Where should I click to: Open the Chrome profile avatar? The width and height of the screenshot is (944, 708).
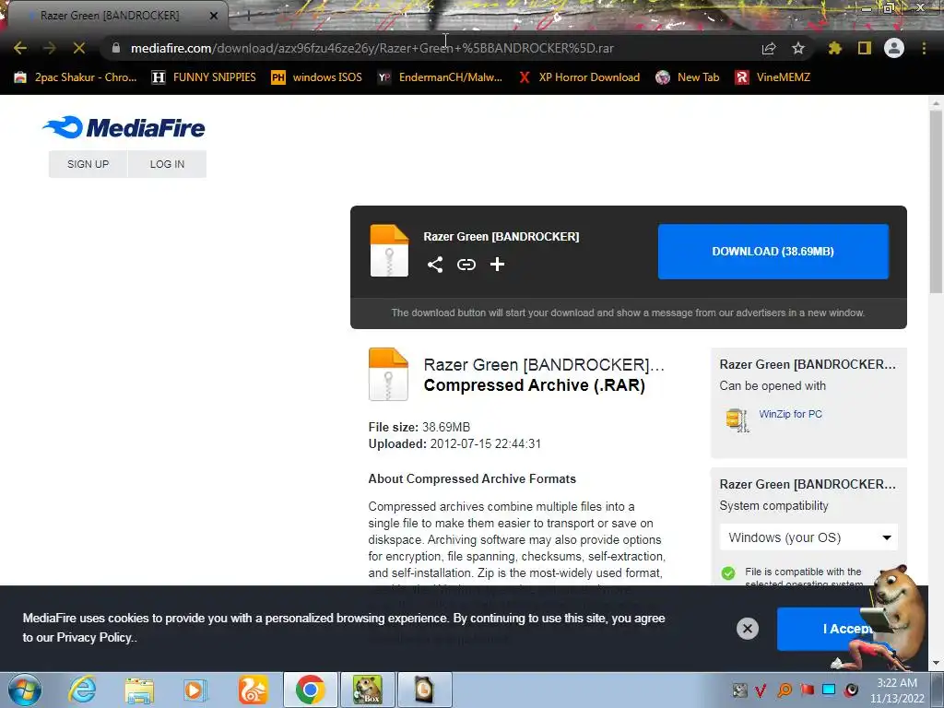click(894, 48)
